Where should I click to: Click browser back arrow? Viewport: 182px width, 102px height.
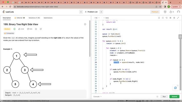click(3, 7)
